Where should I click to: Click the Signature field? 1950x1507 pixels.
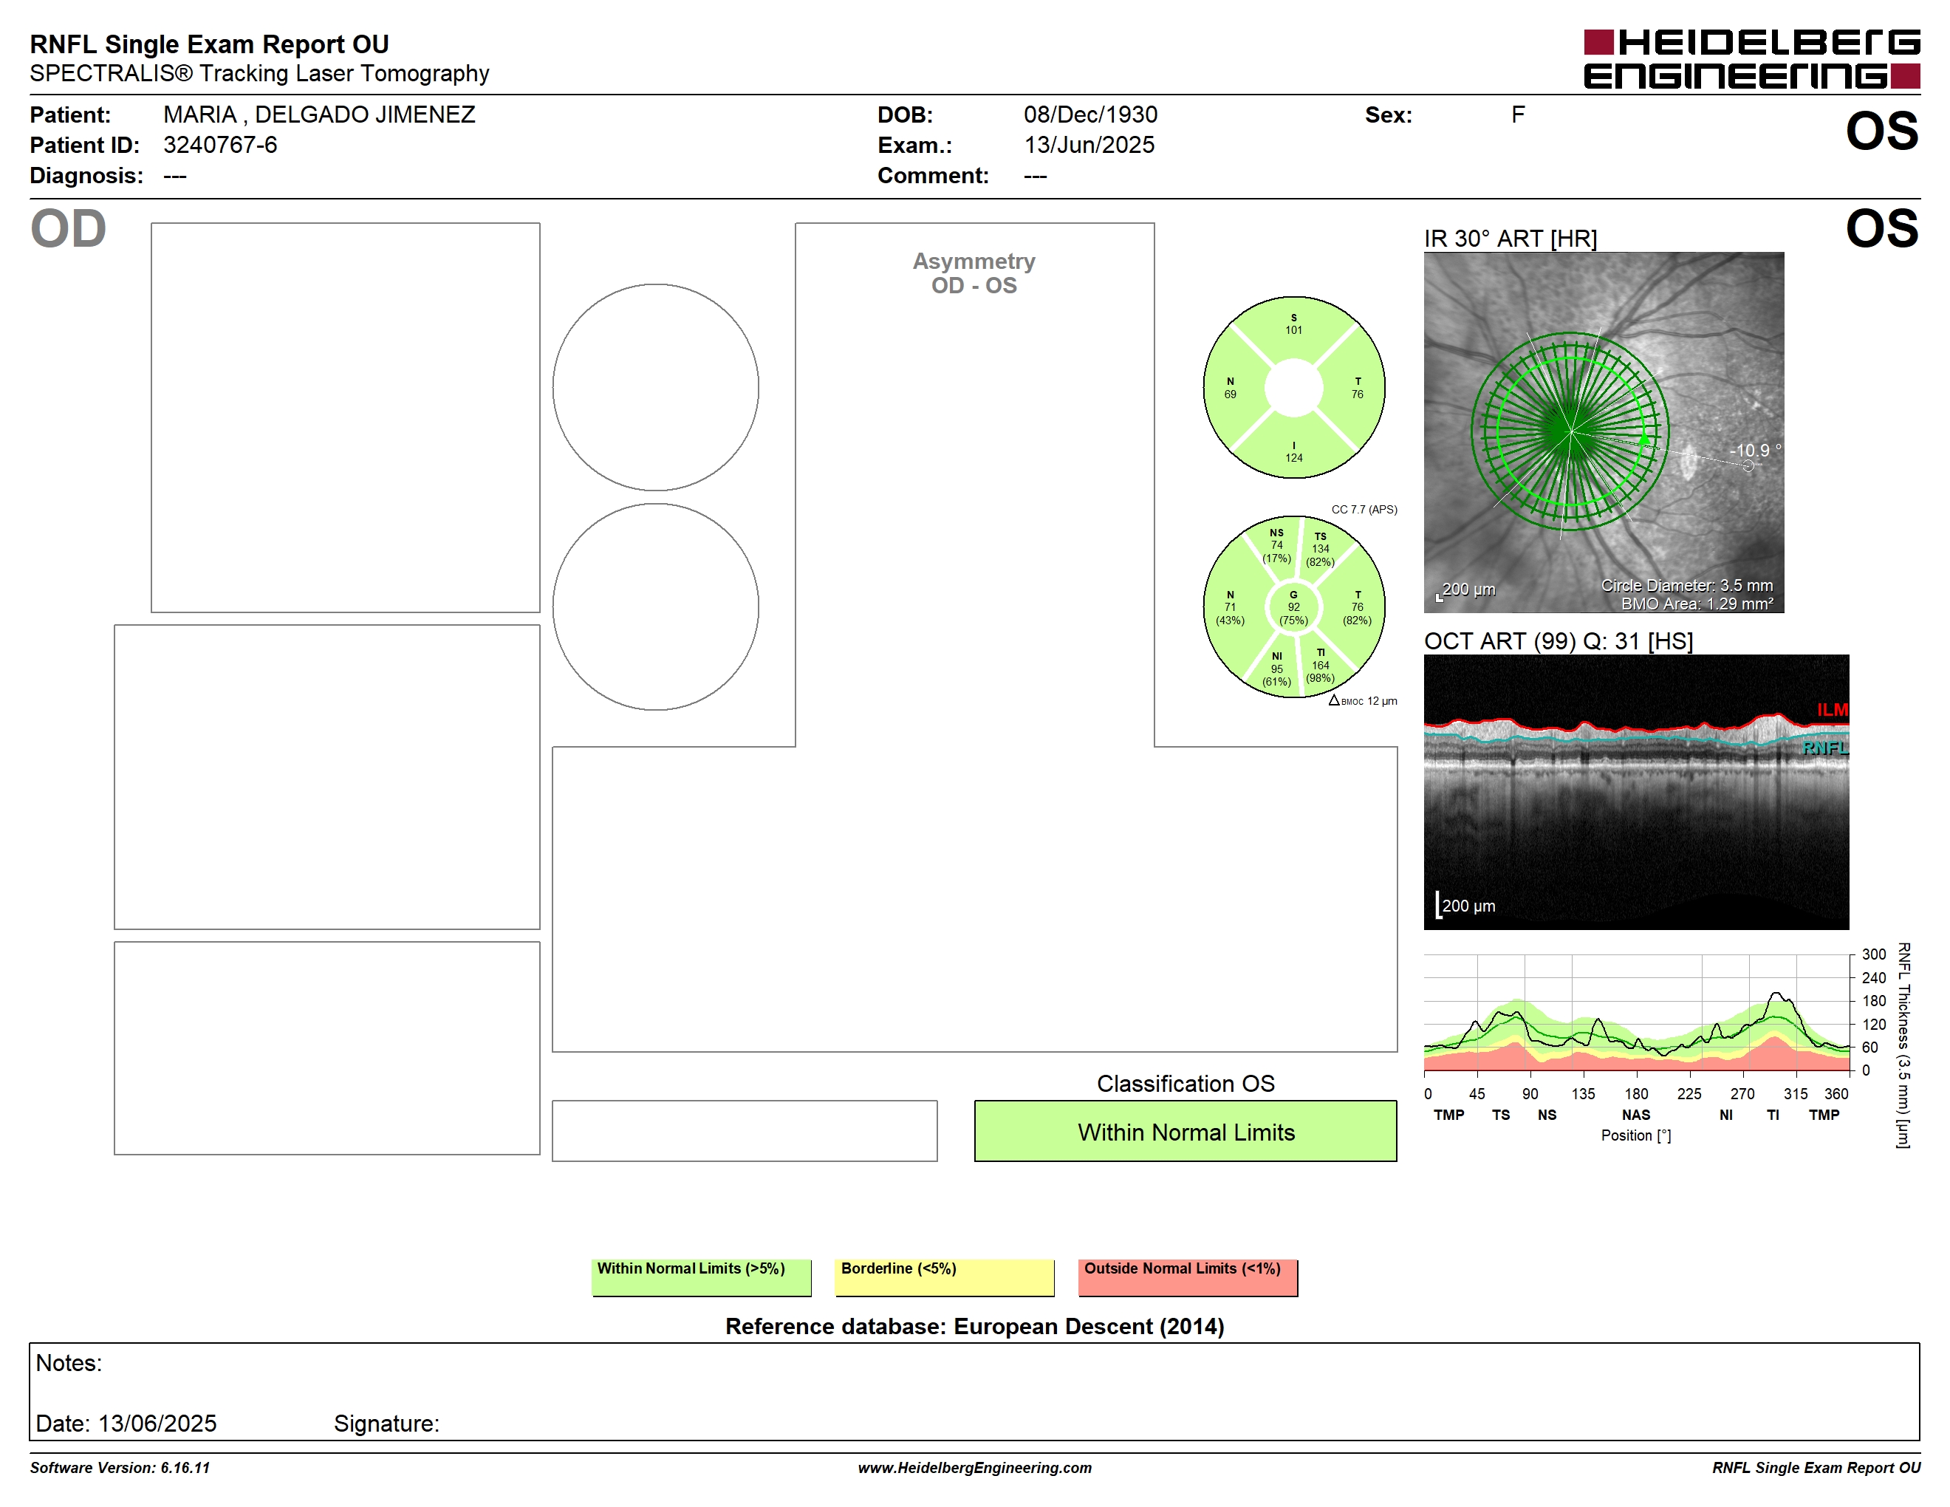pos(386,1423)
